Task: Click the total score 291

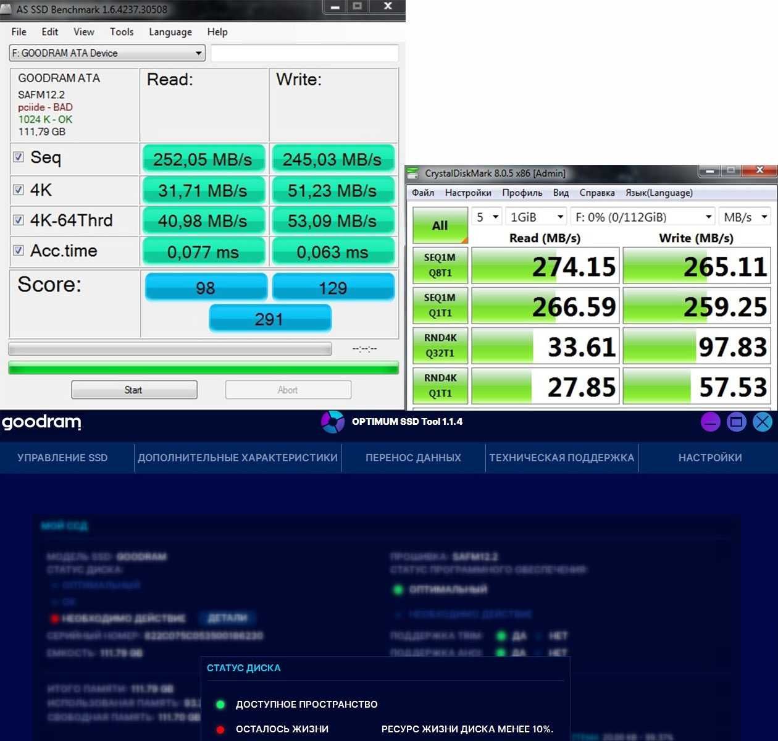Action: click(x=270, y=319)
